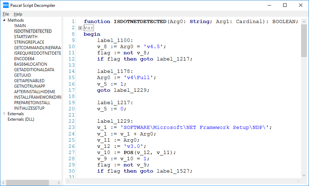Click 'label_1100:' on line 9
Screen dimensions: 309x186
[115, 41]
